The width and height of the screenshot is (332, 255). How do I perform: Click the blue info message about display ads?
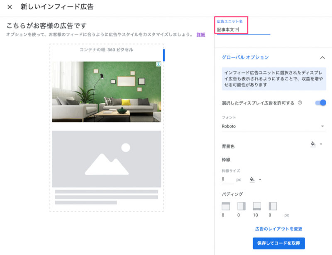point(274,79)
